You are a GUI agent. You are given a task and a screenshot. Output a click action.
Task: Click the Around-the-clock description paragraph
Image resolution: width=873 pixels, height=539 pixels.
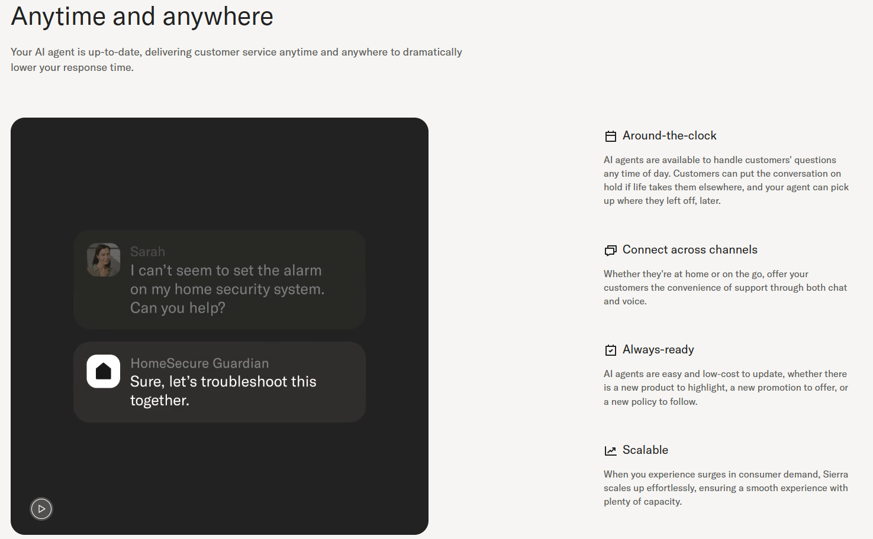726,180
